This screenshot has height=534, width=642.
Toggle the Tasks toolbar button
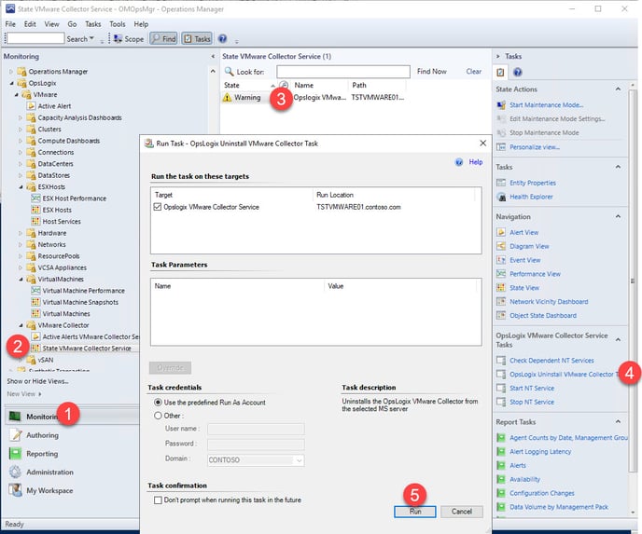tap(197, 39)
